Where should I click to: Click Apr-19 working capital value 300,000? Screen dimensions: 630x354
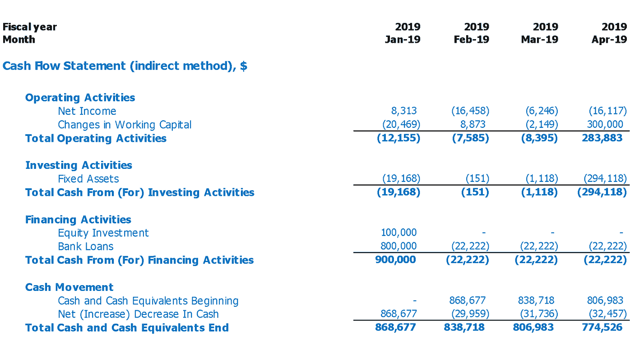click(605, 125)
